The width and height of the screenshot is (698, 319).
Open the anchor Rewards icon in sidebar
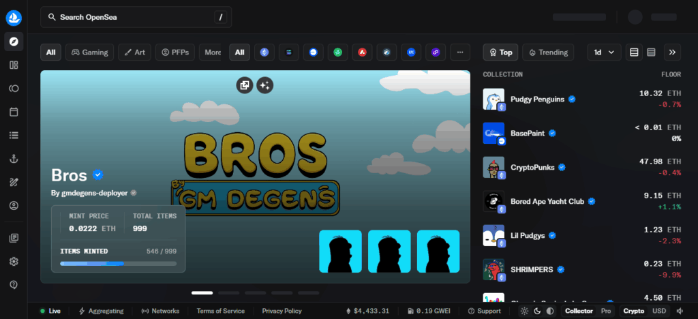coord(14,159)
